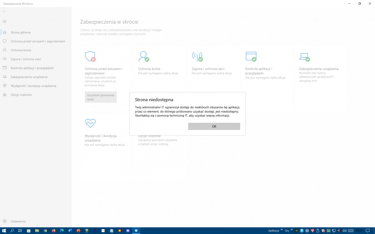The width and height of the screenshot is (375, 234).
Task: Click the virus protection shield icon with red X
Action: tap(90, 56)
